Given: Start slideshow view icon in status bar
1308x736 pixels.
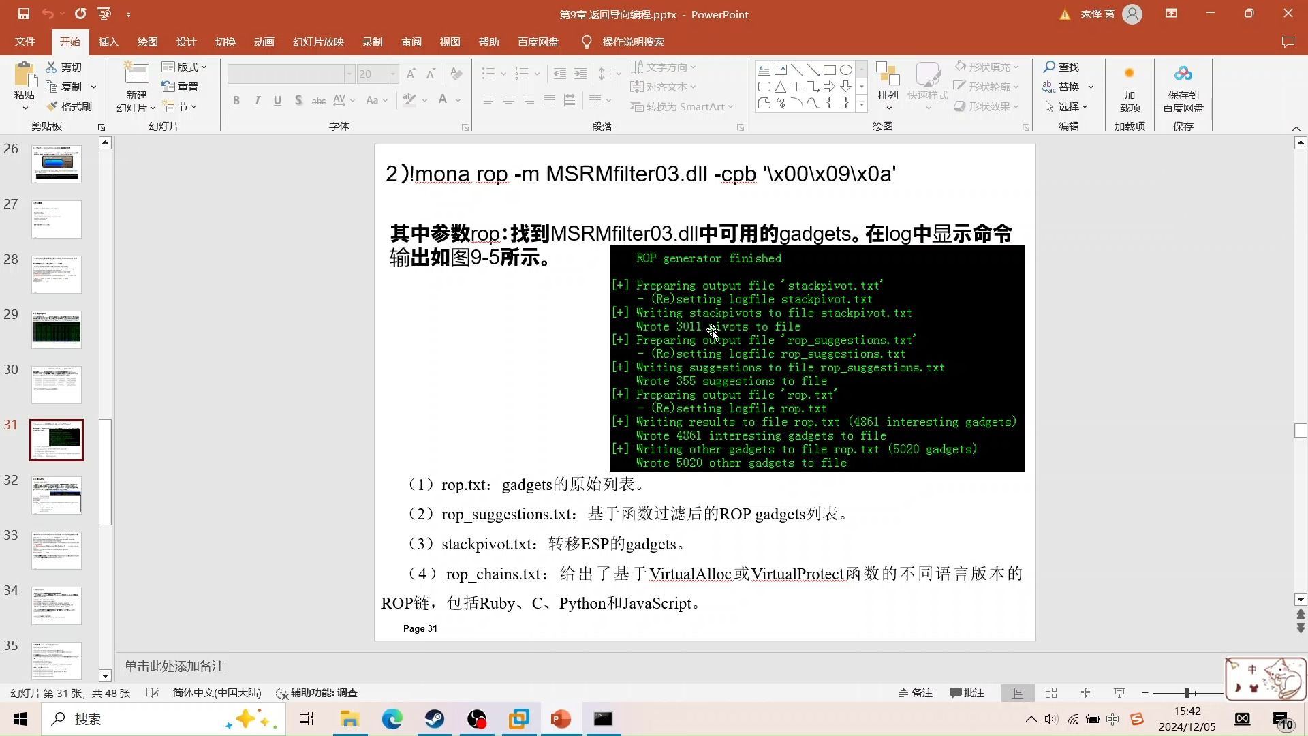Looking at the screenshot, I should pyautogui.click(x=1119, y=692).
